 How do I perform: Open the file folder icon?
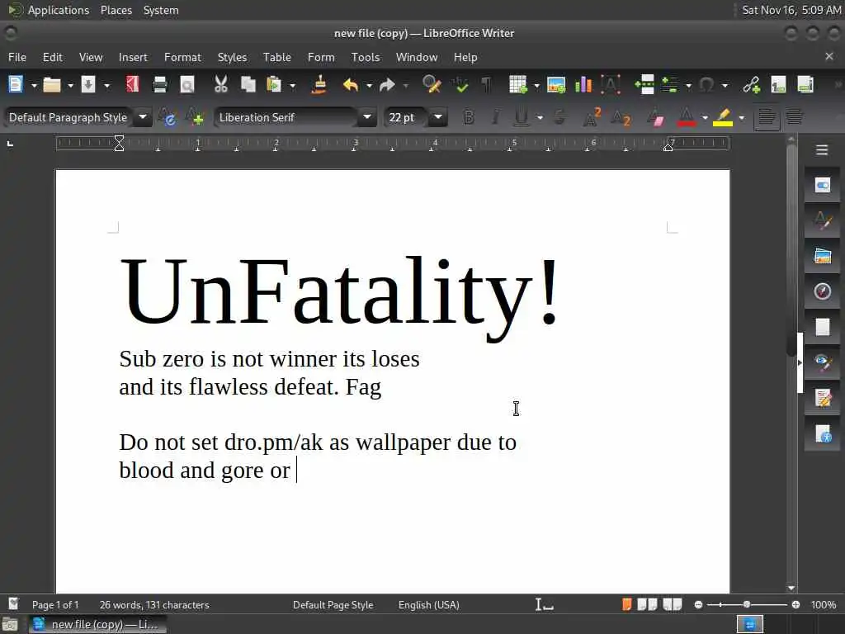click(52, 85)
